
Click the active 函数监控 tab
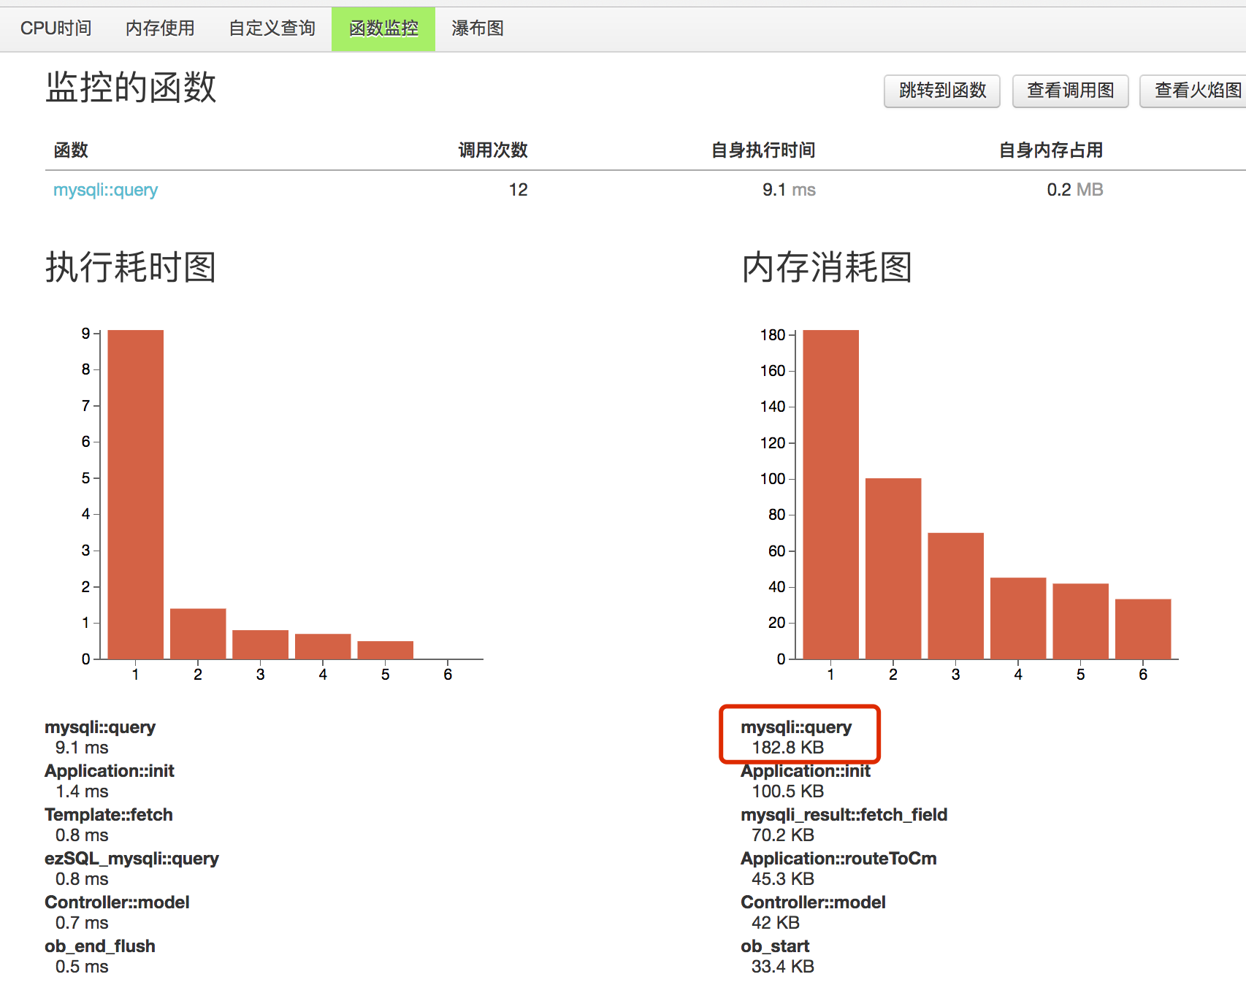pyautogui.click(x=383, y=28)
